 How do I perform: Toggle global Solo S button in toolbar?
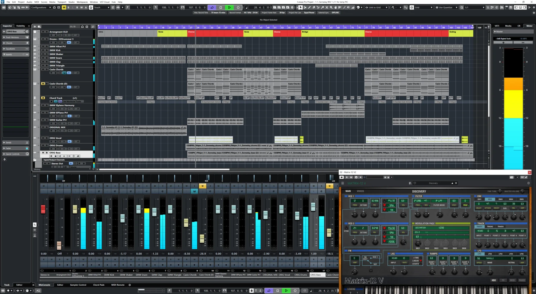[x=68, y=7]
